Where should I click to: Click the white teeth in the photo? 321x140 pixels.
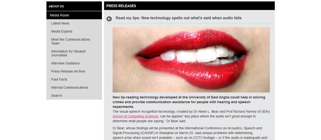tap(199, 56)
